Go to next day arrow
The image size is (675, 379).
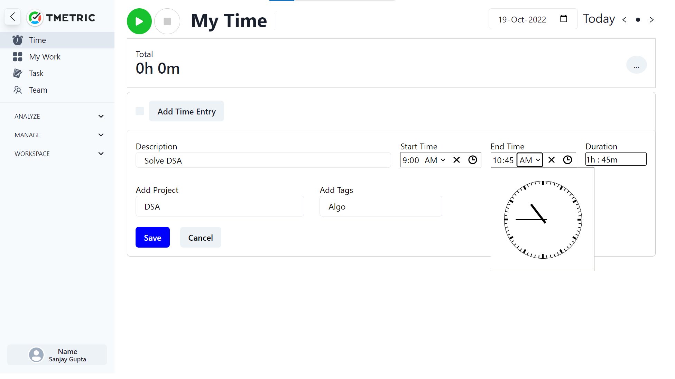pos(651,20)
